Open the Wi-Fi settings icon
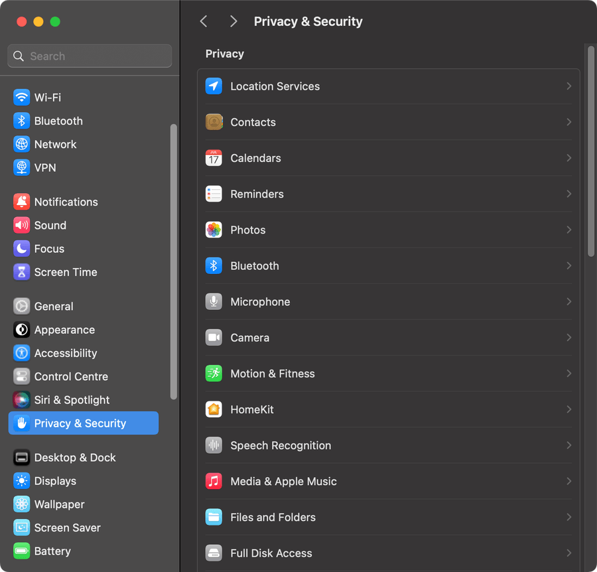The width and height of the screenshot is (597, 572). pos(21,97)
